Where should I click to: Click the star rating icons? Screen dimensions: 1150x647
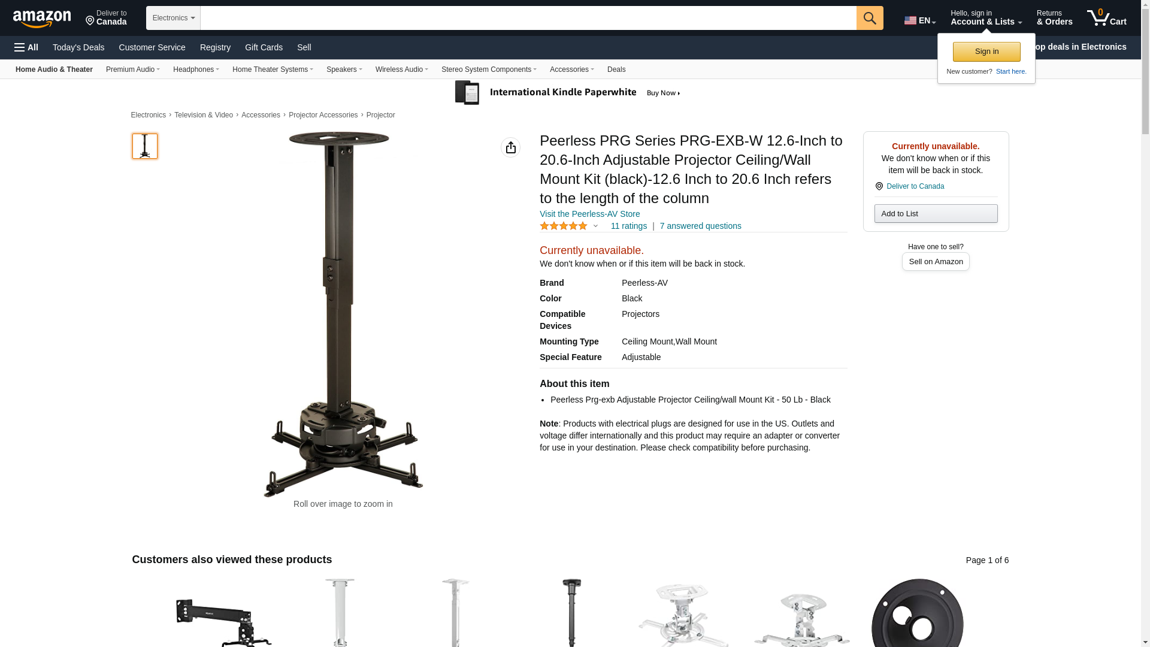(x=564, y=226)
